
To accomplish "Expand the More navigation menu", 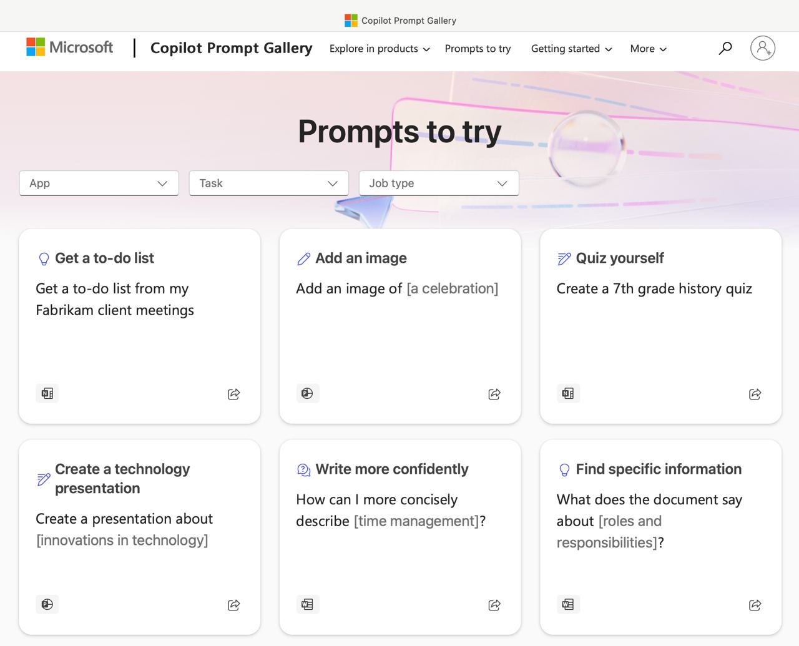I will (648, 49).
